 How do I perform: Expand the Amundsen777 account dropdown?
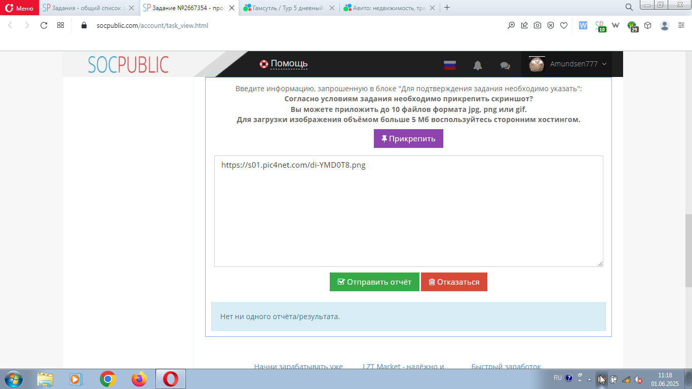tap(578, 64)
